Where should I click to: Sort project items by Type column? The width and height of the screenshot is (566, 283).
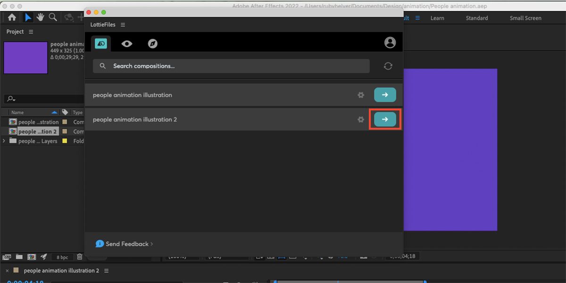[x=78, y=112]
